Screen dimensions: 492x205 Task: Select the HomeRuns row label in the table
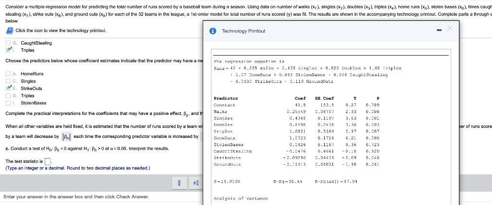pyautogui.click(x=224, y=138)
